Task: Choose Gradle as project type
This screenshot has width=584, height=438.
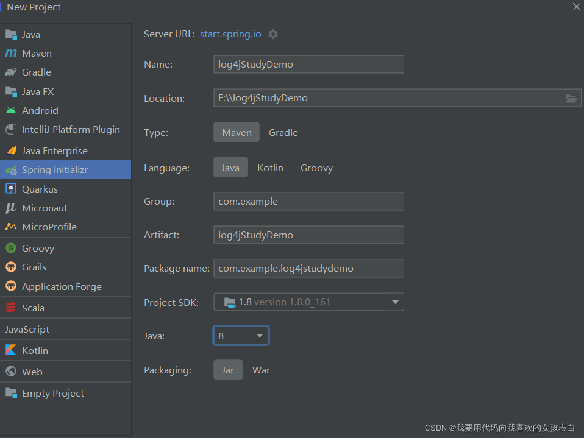Action: point(283,132)
